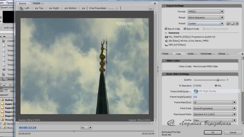Open the Preset dropdown showing Custom

tap(206, 24)
